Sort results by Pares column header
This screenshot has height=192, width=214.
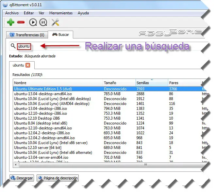pyautogui.click(x=184, y=83)
